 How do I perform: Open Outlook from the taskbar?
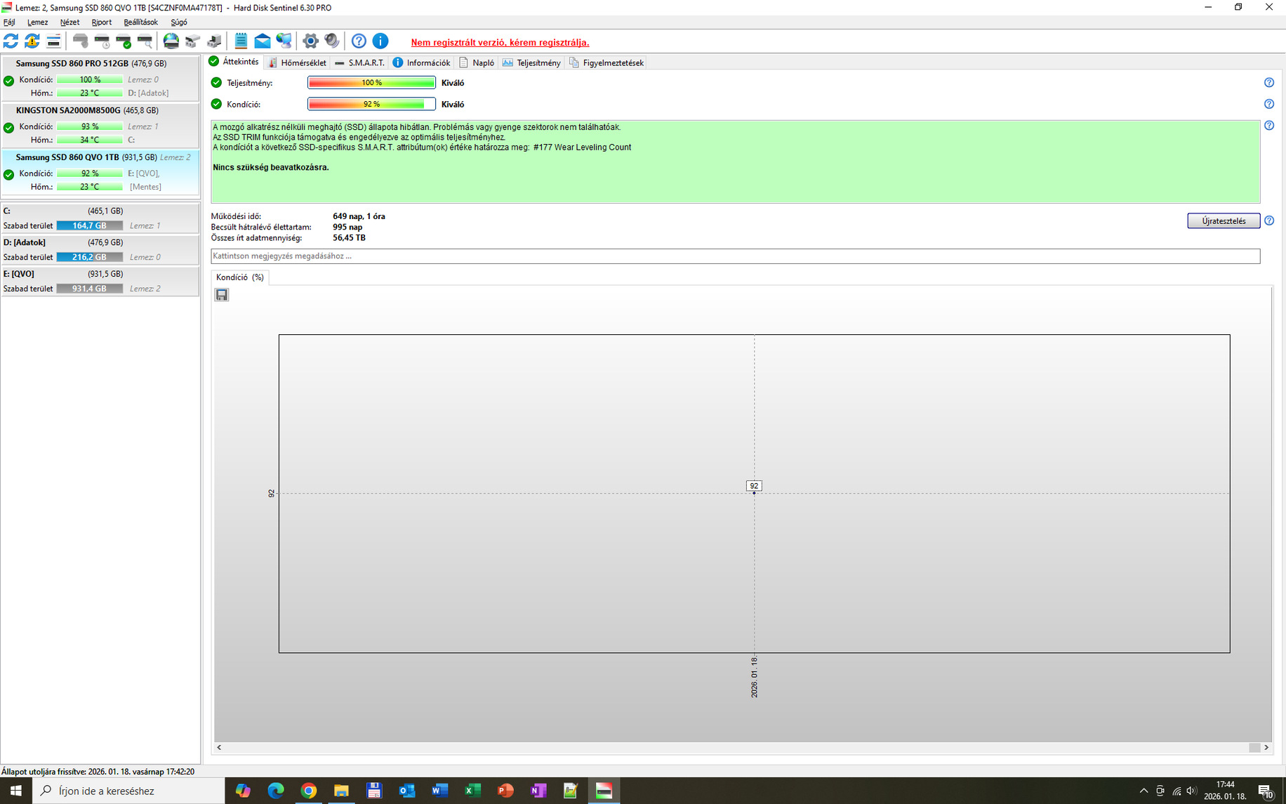point(406,791)
